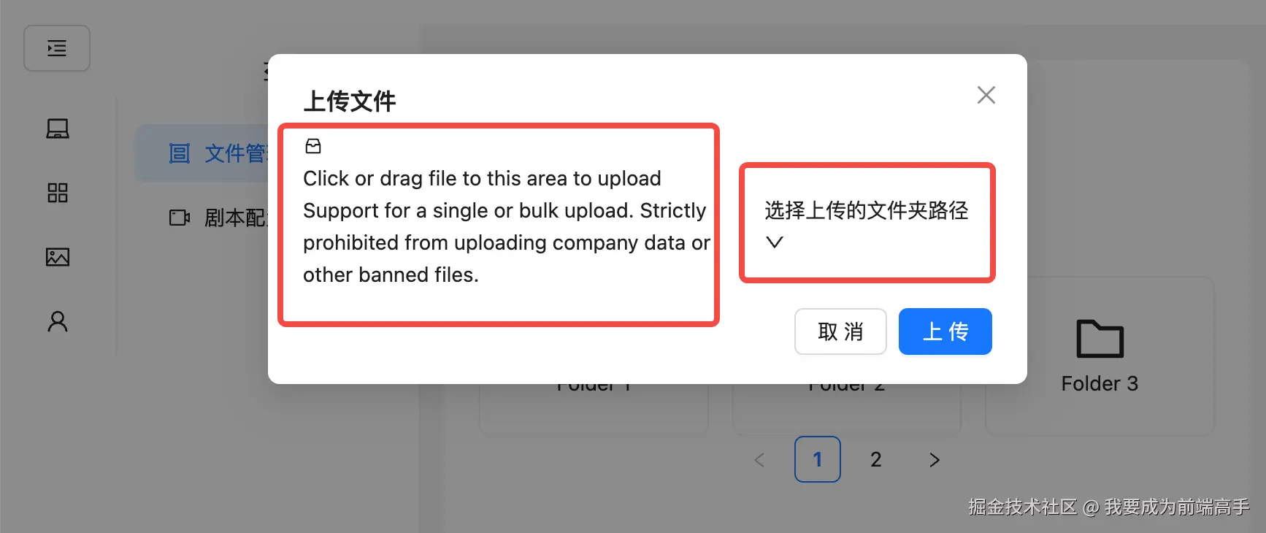Click the blue 上传 button
Viewport: 1266px width, 533px height.
[945, 331]
